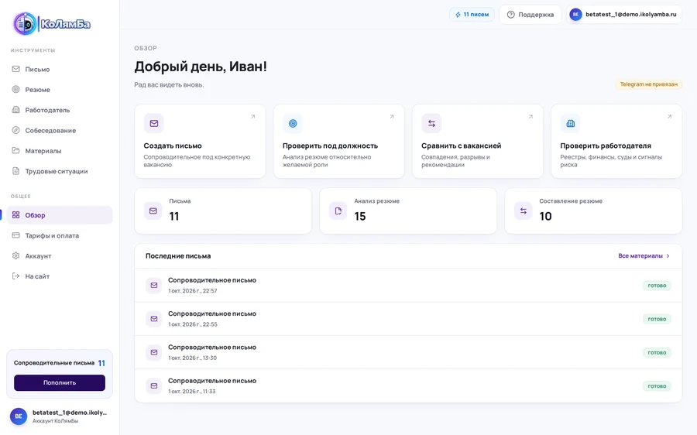Click Создать письмо card title
The image size is (697, 435).
pyautogui.click(x=173, y=146)
